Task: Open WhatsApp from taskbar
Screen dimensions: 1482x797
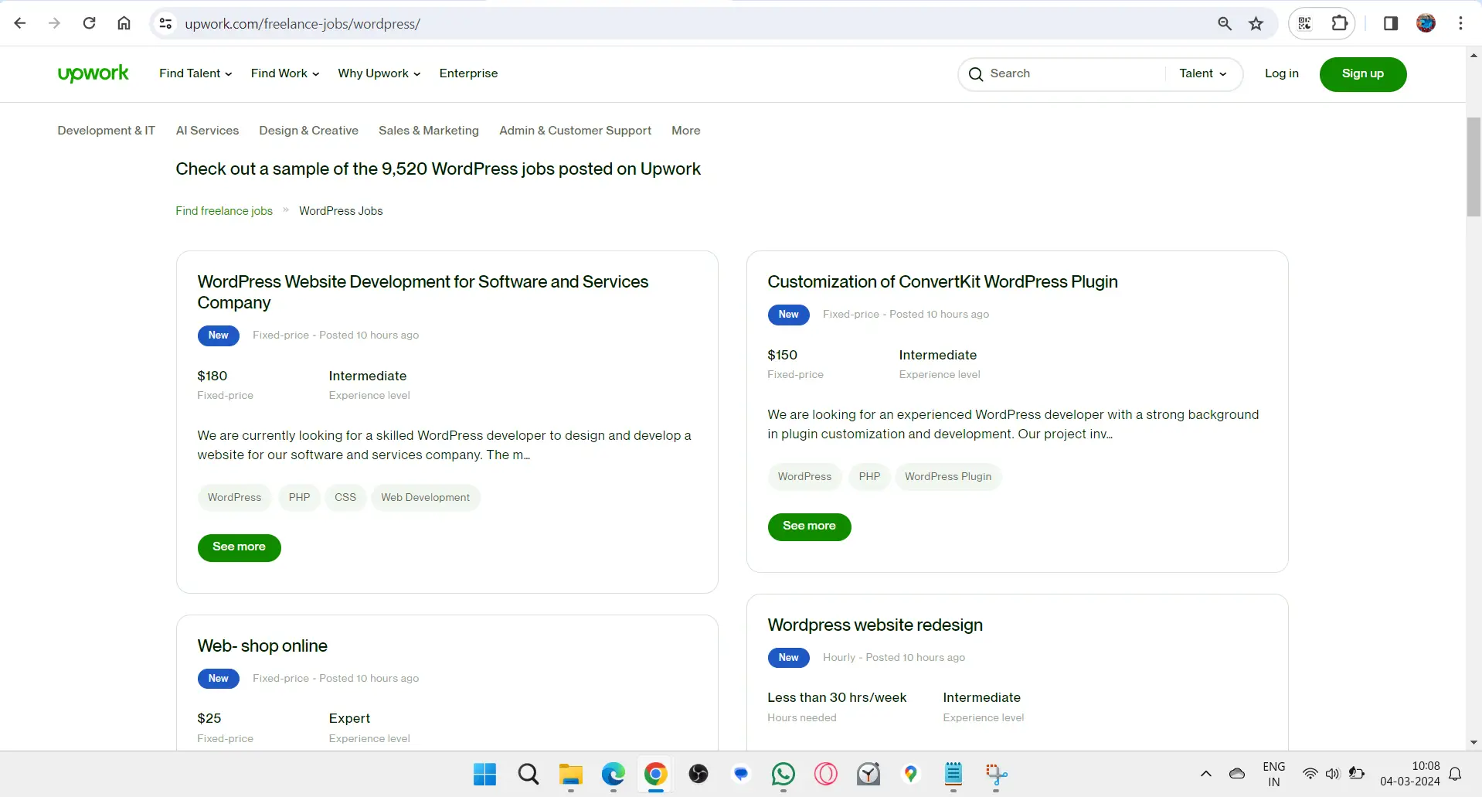Action: pyautogui.click(x=783, y=774)
